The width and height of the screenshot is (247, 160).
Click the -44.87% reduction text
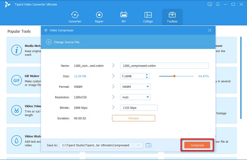pyautogui.click(x=203, y=76)
